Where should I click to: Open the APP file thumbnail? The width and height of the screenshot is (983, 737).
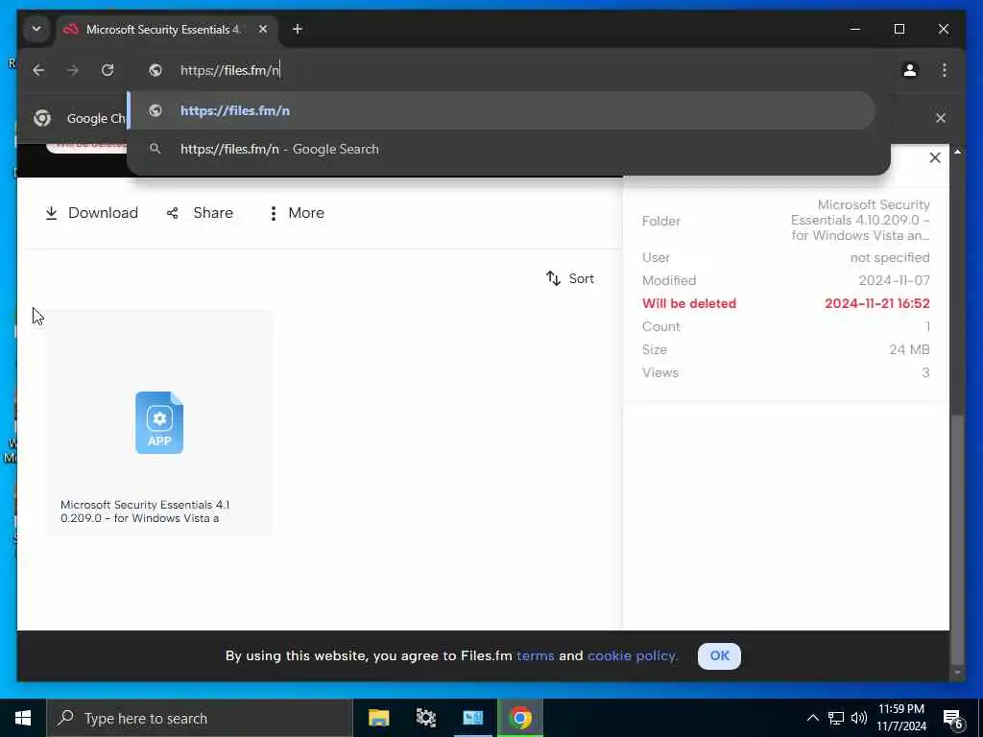click(159, 422)
